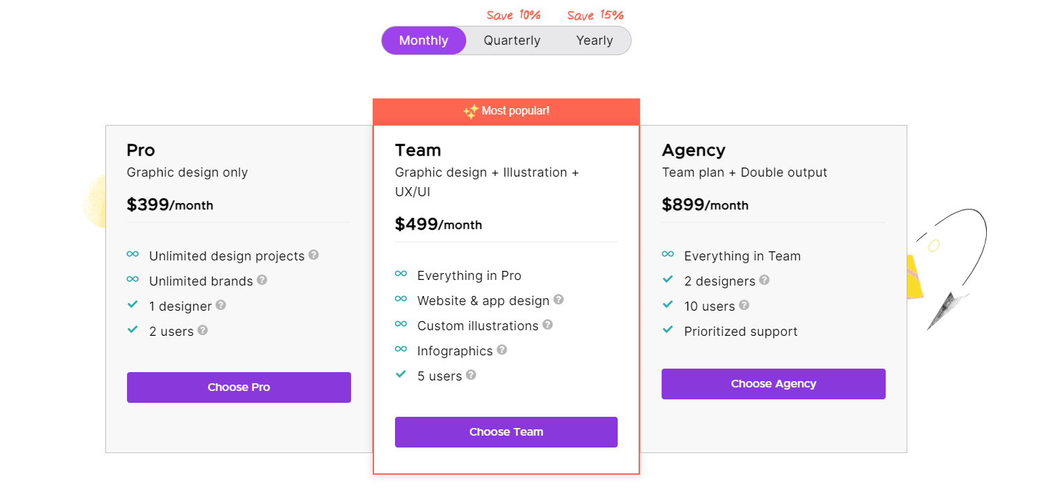Viewport: 1042px width, 488px height.
Task: Click question mark next to 2 users
Action: pos(202,330)
